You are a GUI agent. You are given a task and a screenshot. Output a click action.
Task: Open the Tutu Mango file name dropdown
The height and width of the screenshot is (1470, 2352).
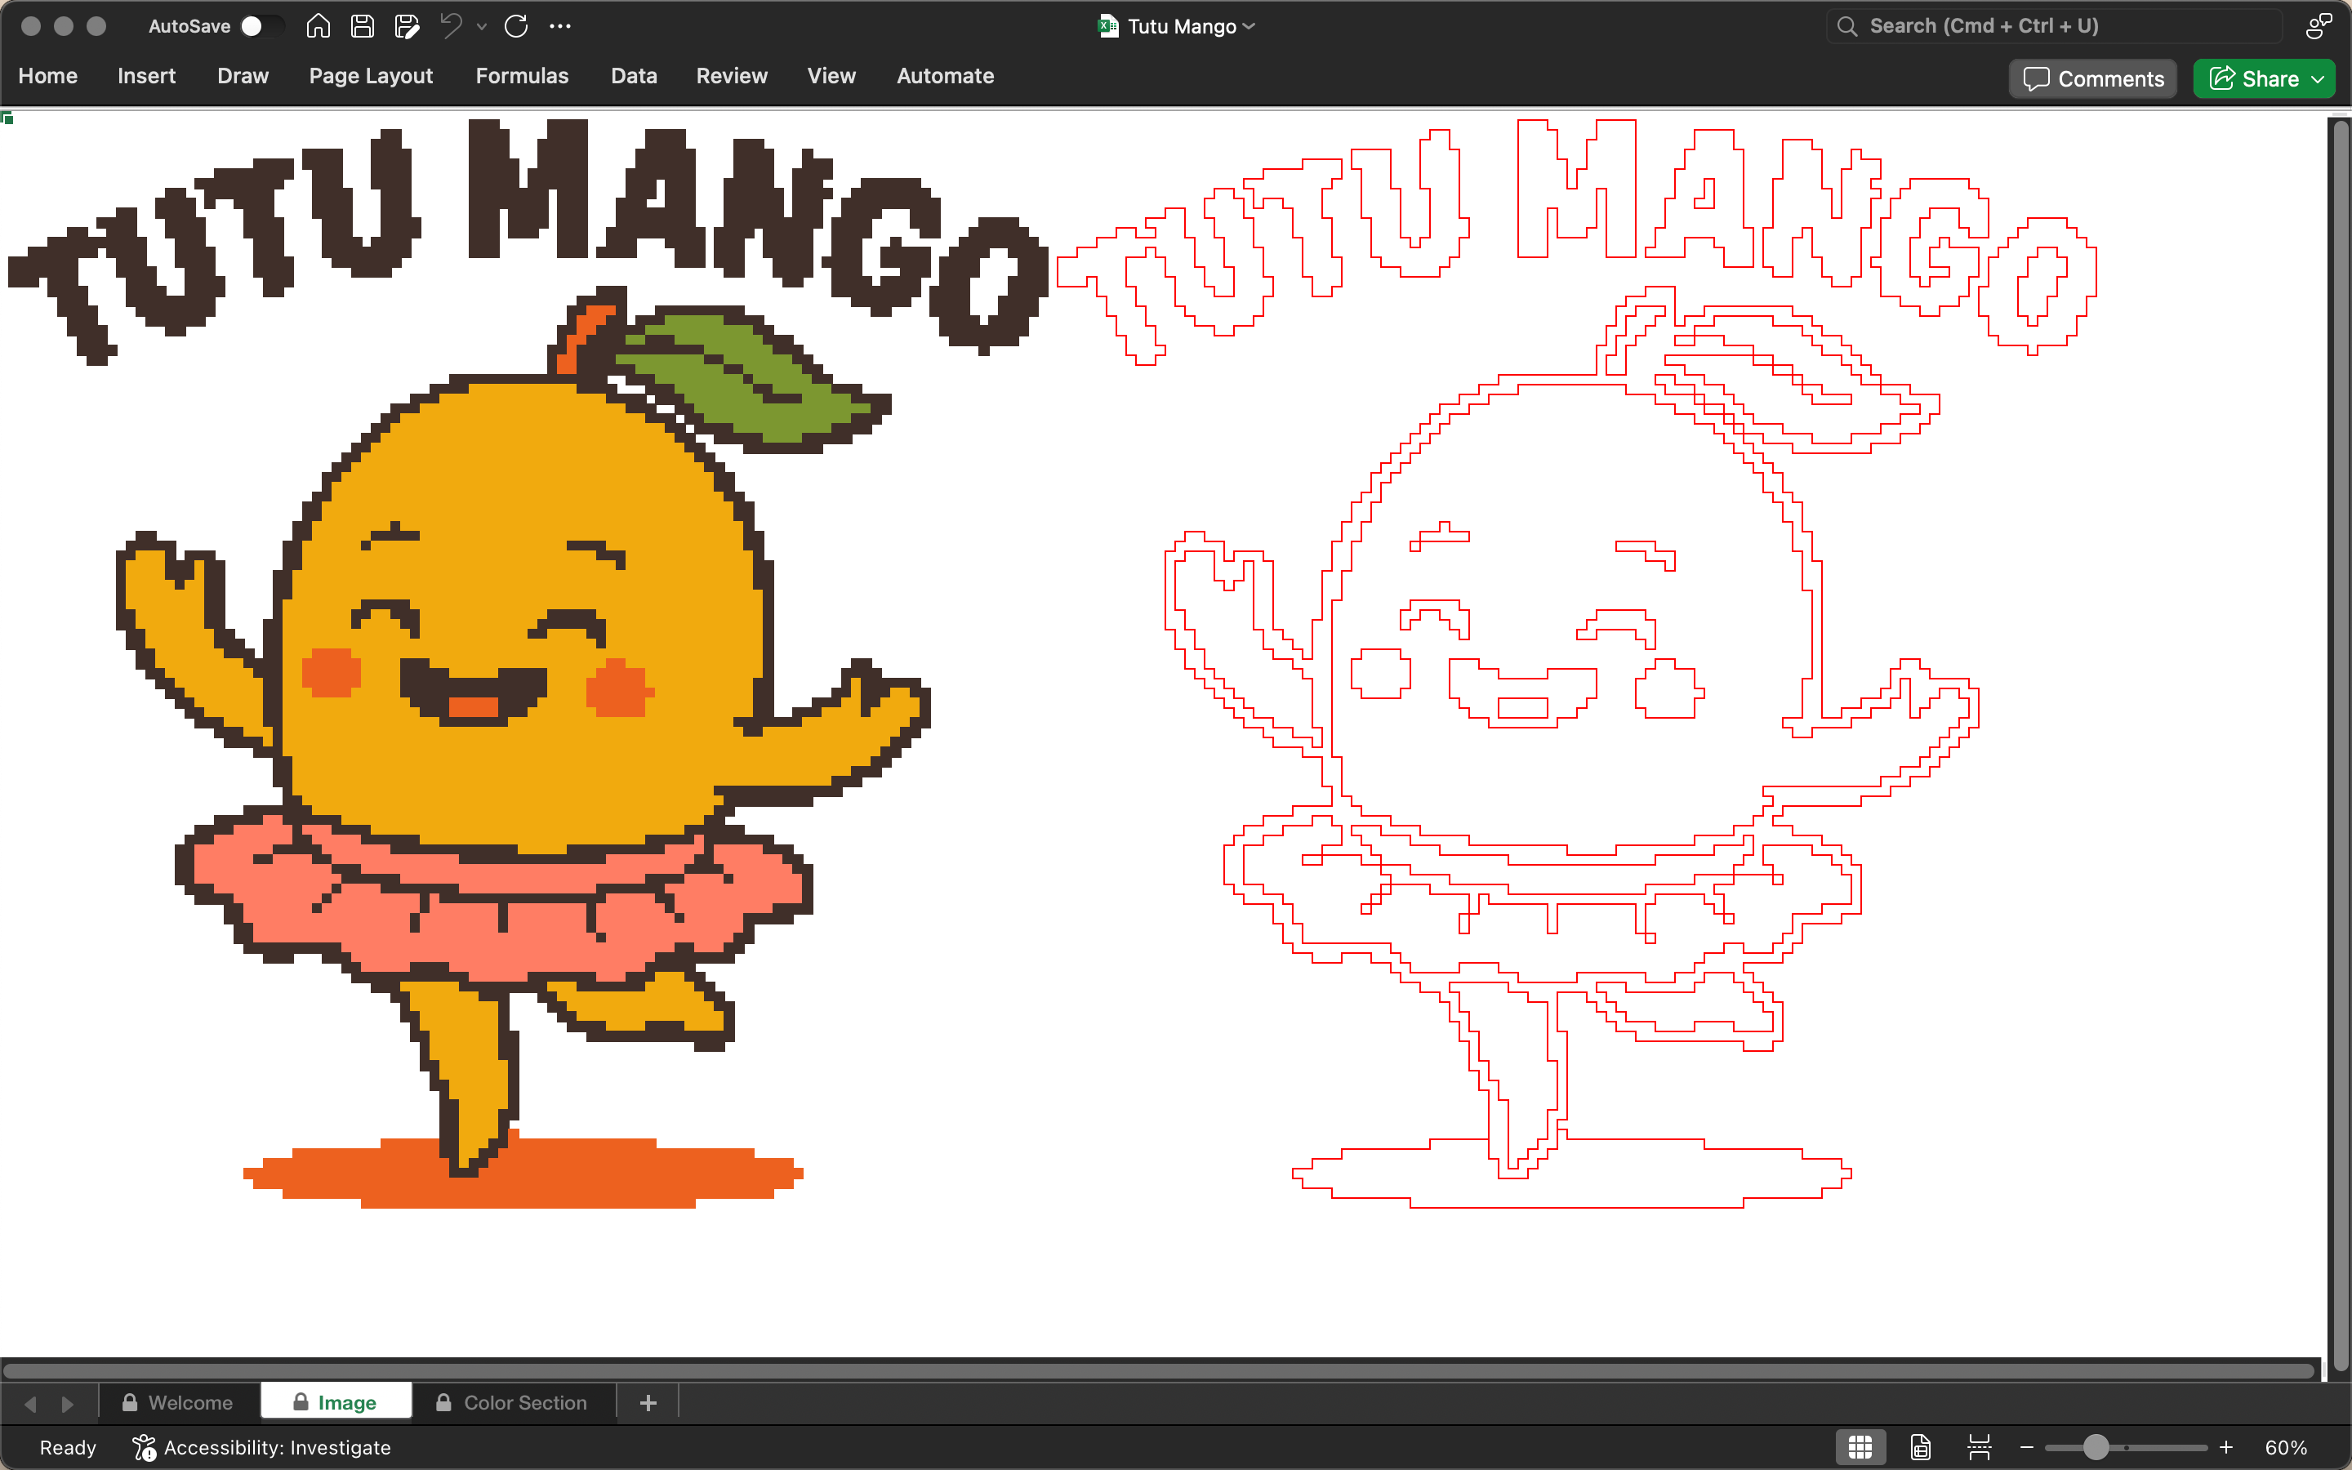tap(1249, 27)
